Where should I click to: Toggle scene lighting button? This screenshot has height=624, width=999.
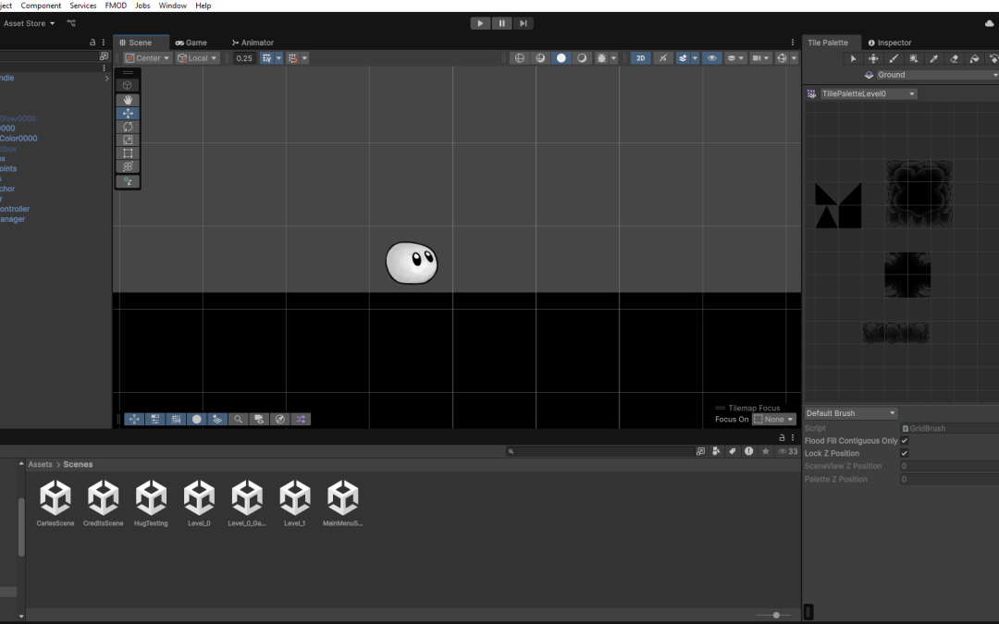663,58
